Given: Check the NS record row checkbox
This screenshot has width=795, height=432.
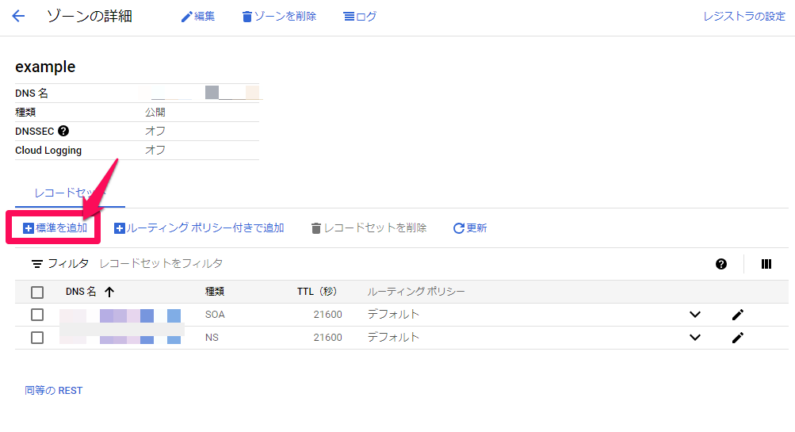Looking at the screenshot, I should (x=37, y=338).
